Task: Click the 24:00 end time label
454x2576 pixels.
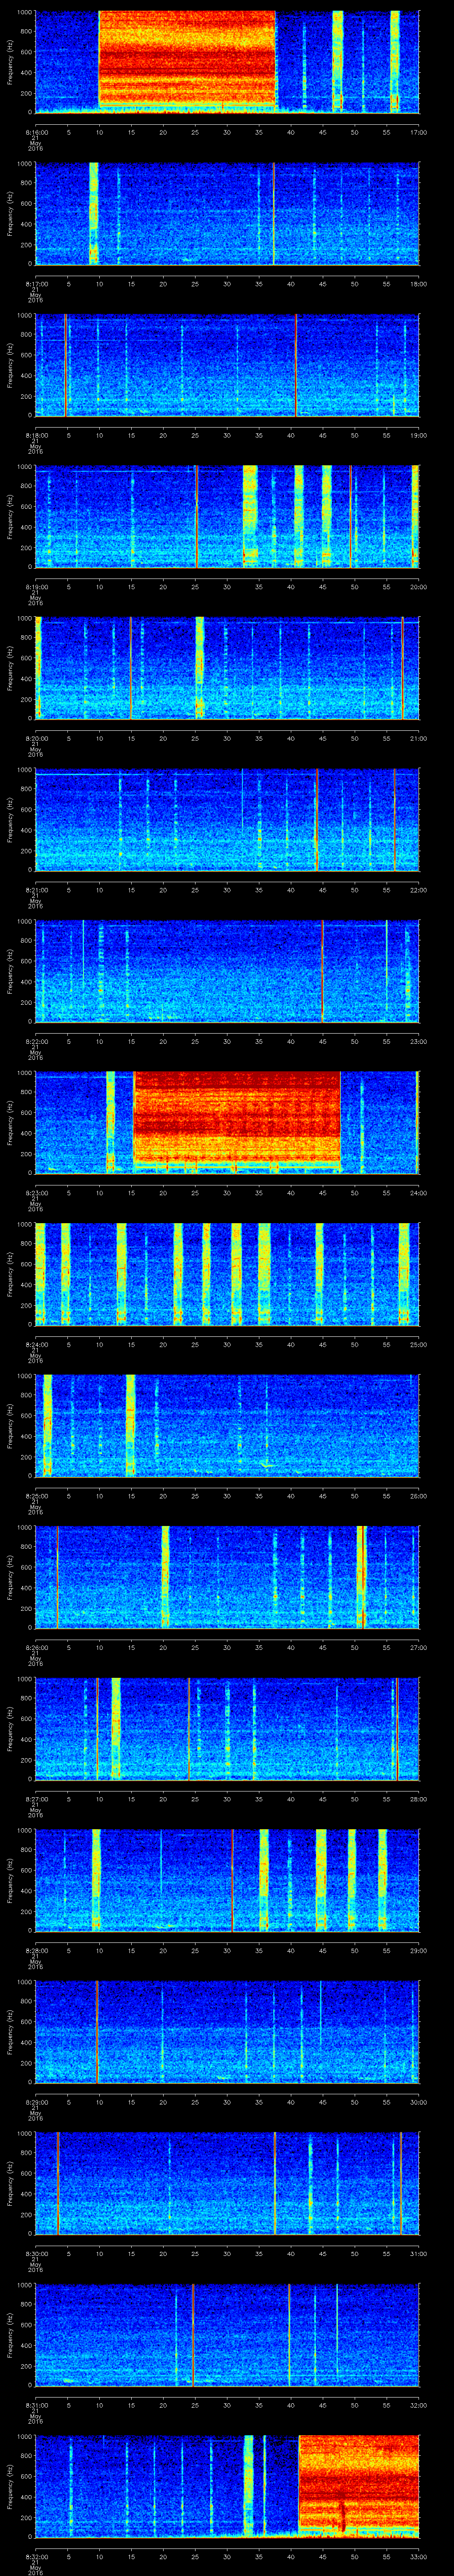Action: click(x=419, y=1193)
